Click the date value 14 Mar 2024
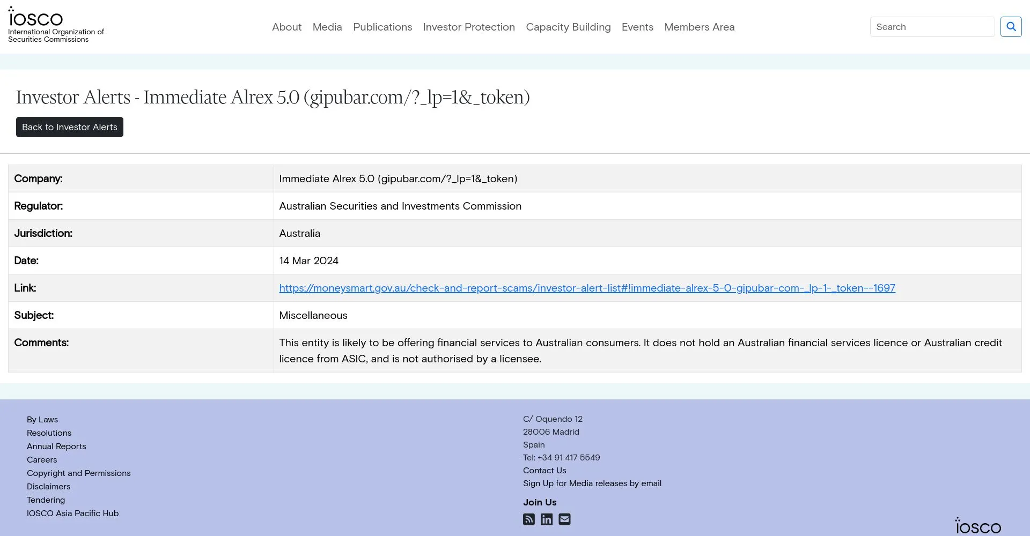Viewport: 1030px width, 536px height. pos(308,260)
